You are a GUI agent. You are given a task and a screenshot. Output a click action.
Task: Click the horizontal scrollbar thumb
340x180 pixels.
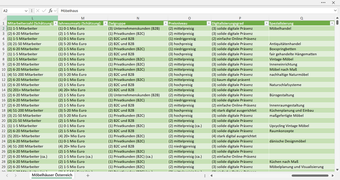(x=310, y=176)
